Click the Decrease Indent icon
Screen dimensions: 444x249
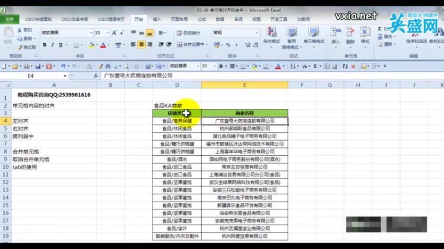(x=161, y=45)
